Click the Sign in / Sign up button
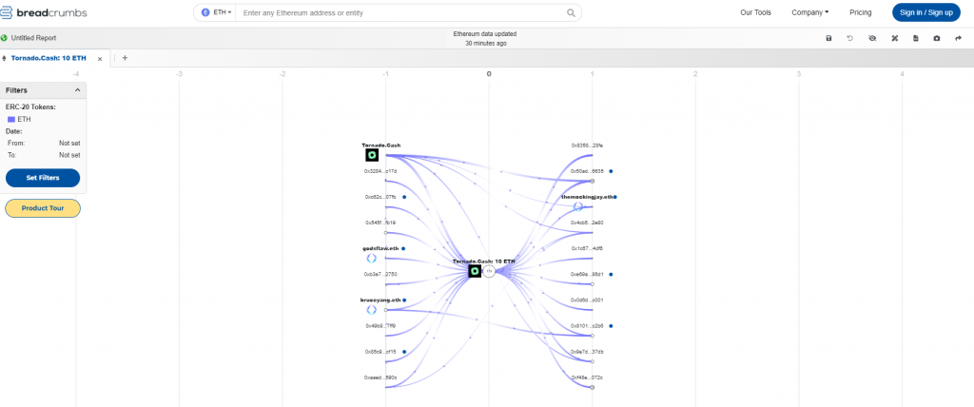Image resolution: width=974 pixels, height=407 pixels. (x=926, y=12)
